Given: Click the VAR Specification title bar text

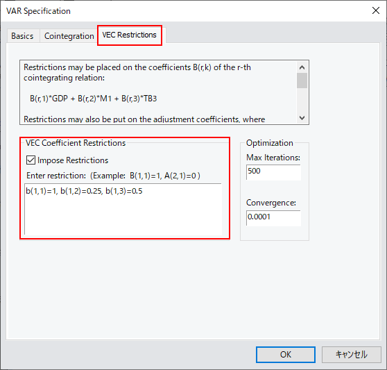Looking at the screenshot, I should click(x=39, y=11).
